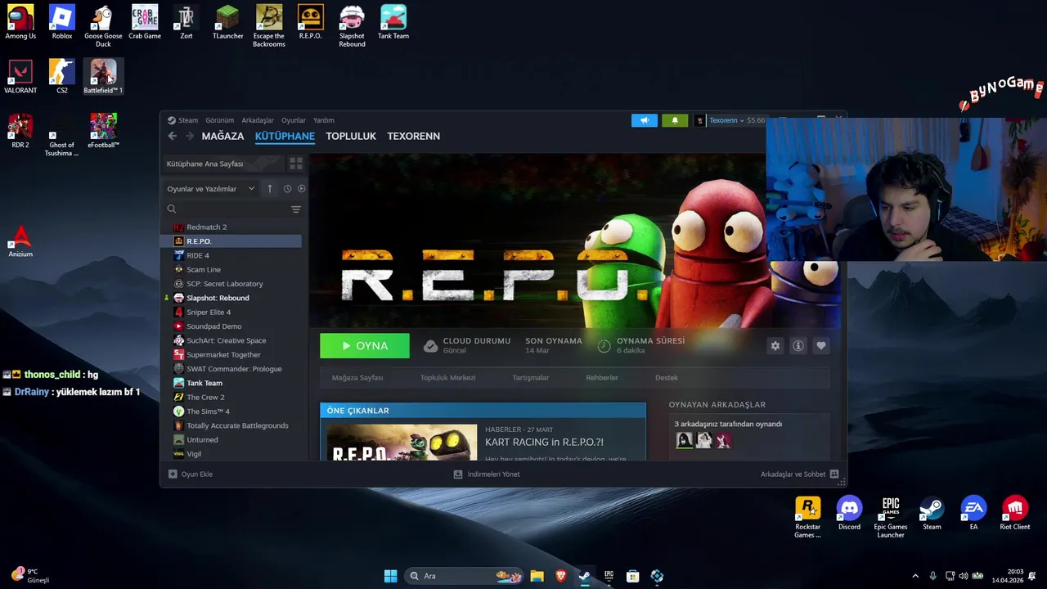Switch to MAĞAZA tab
1047x589 pixels.
pos(222,136)
